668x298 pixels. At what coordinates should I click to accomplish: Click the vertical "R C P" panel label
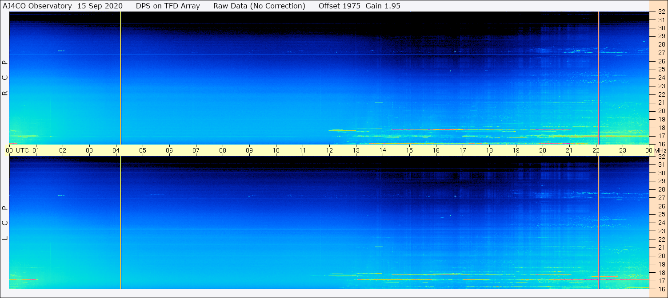[x=5, y=78]
